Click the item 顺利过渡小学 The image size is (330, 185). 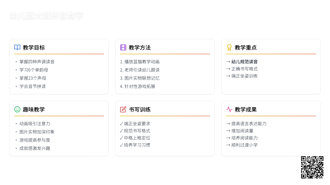click(244, 145)
